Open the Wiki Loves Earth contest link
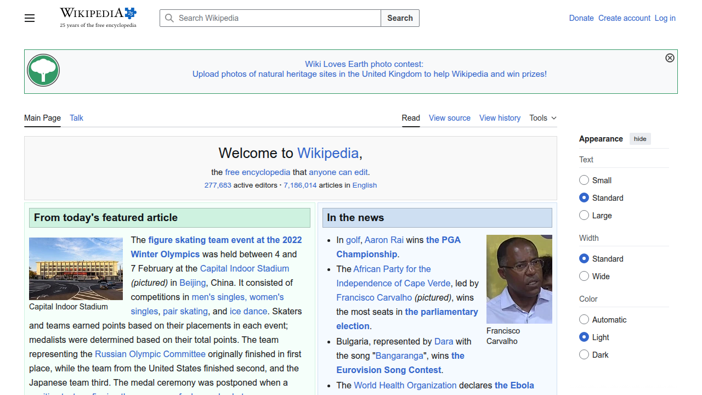Viewport: 702px width, 395px height. [370, 69]
